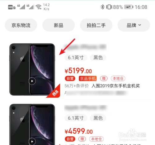Tap 赠 gift badge on first listing
This screenshot has height=145, width=155.
104,78
